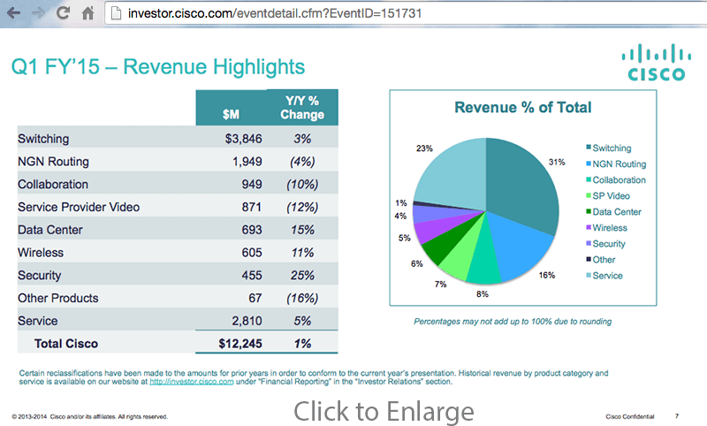
Task: Click the Security legend swatch
Action: pos(587,244)
